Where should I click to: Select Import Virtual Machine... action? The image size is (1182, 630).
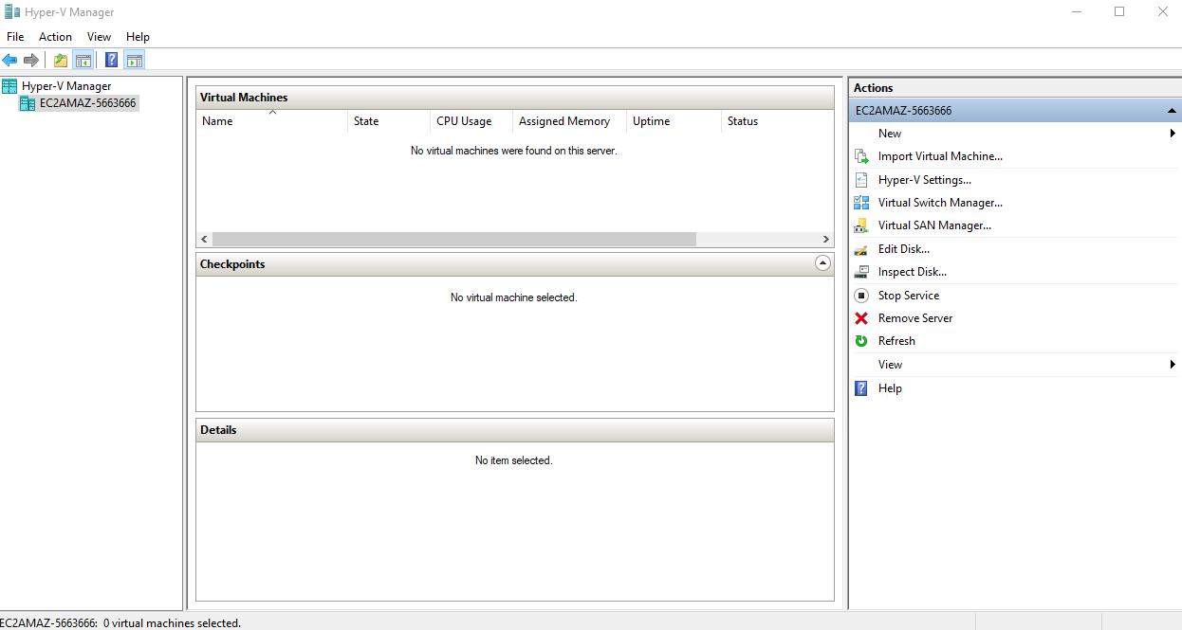point(940,156)
